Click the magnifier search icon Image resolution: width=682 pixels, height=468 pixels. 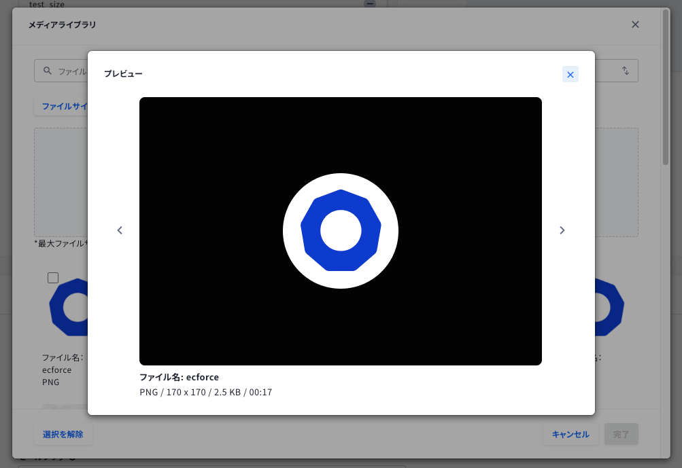pos(48,71)
